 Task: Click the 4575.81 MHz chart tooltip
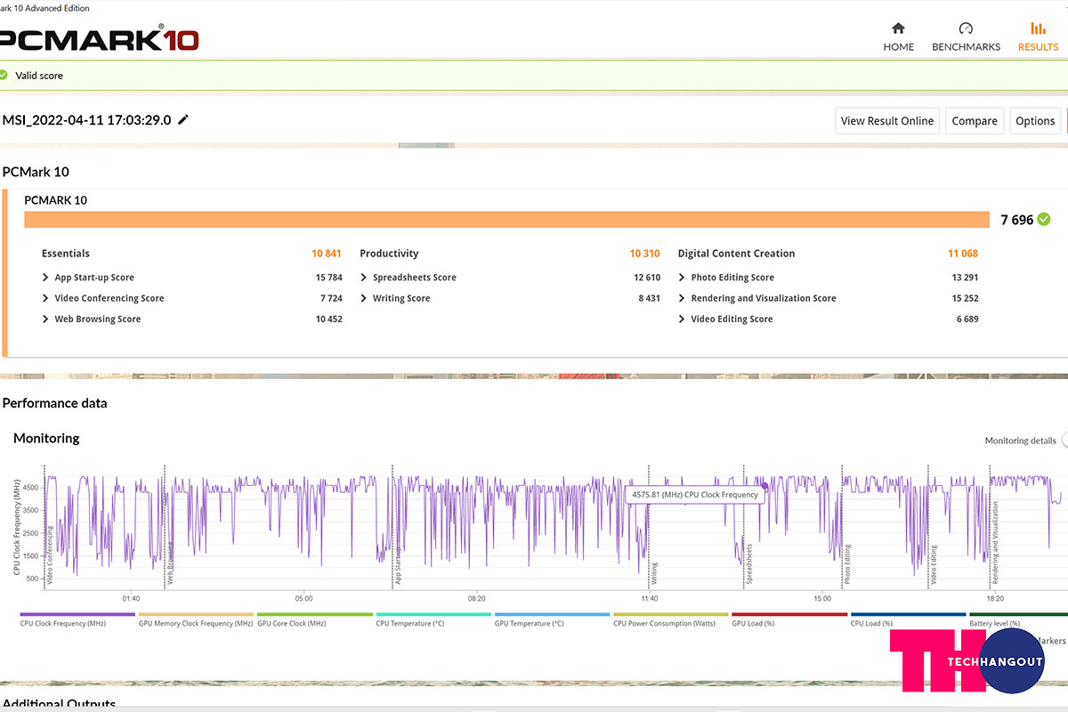(x=695, y=494)
